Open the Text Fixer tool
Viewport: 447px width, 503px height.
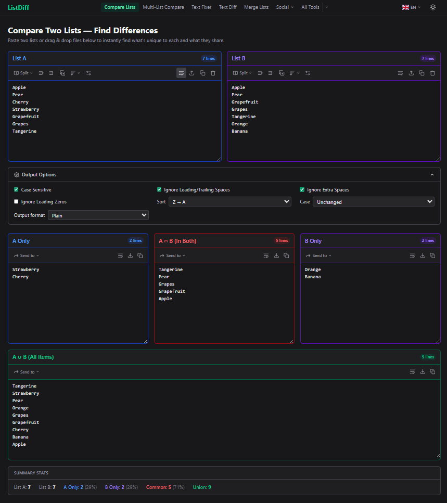[x=201, y=7]
